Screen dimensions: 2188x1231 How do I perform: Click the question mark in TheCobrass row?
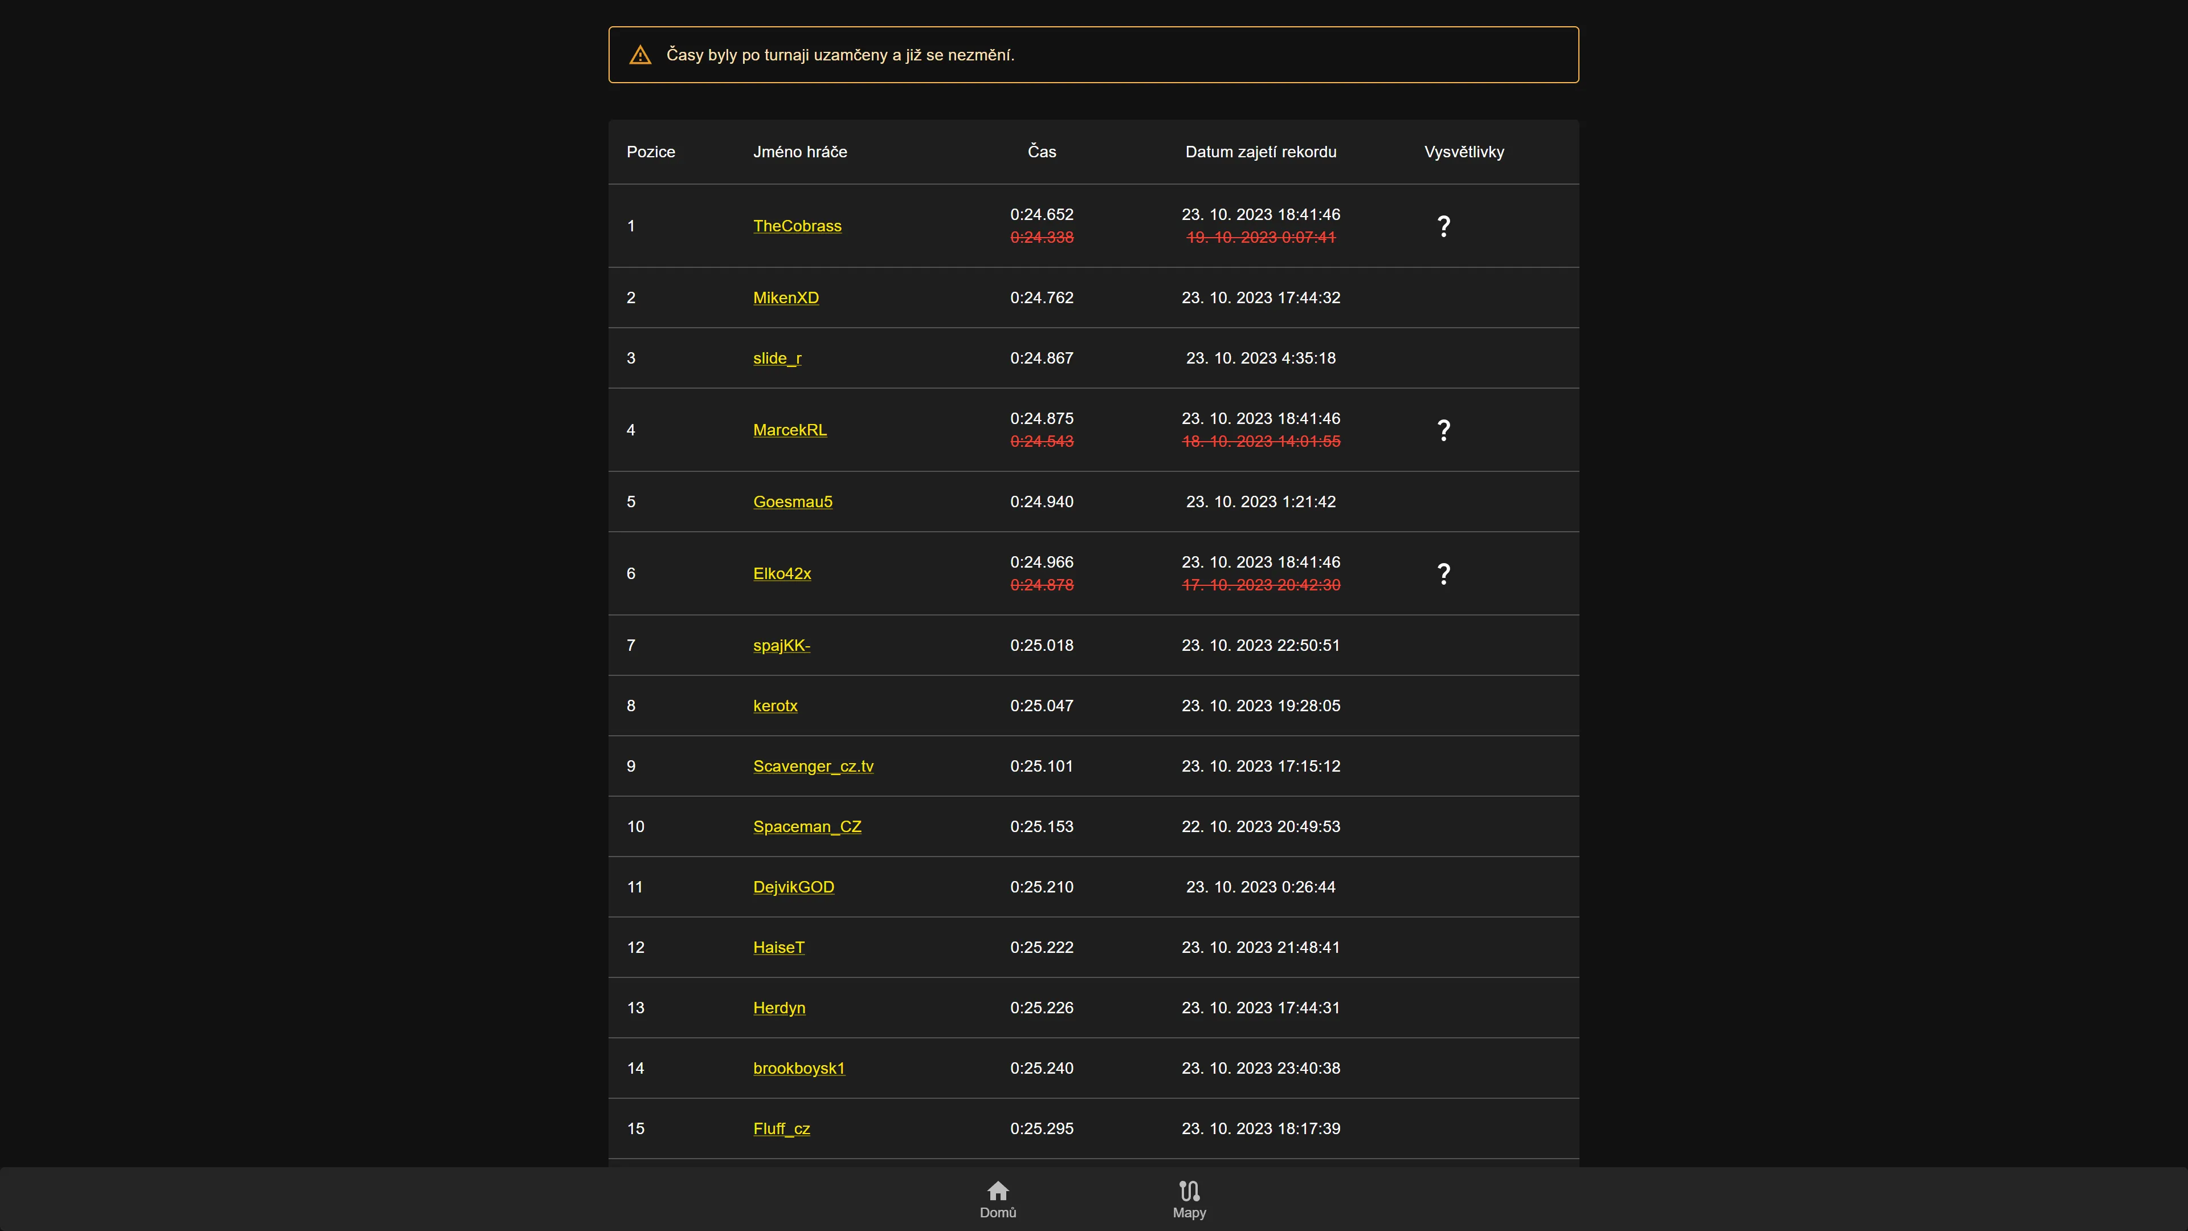click(x=1443, y=226)
